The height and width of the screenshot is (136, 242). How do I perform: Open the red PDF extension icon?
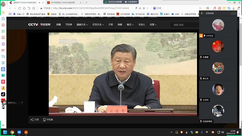(x=219, y=8)
